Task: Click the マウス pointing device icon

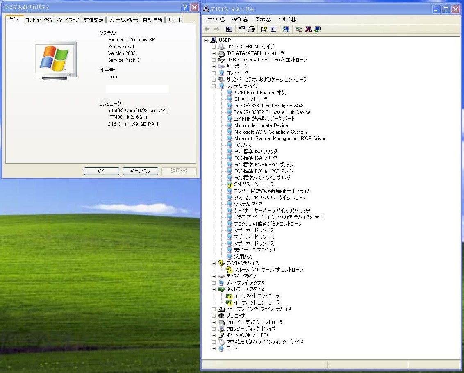Action: (221, 341)
